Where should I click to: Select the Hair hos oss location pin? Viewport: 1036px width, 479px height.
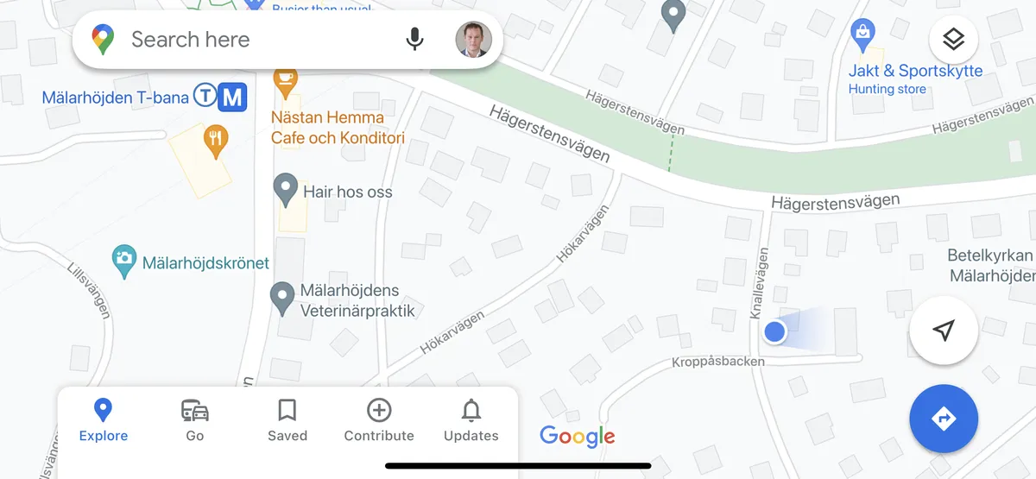286,189
